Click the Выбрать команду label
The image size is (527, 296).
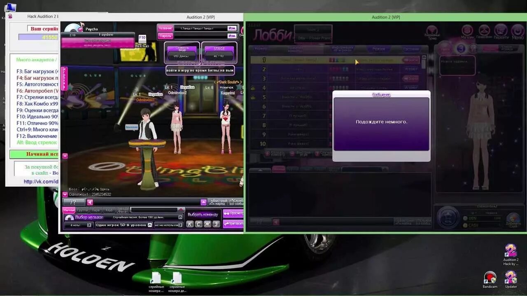(x=203, y=215)
